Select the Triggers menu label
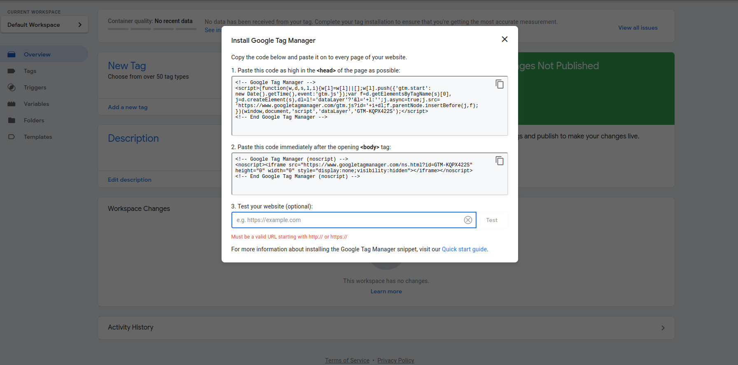 pos(35,87)
